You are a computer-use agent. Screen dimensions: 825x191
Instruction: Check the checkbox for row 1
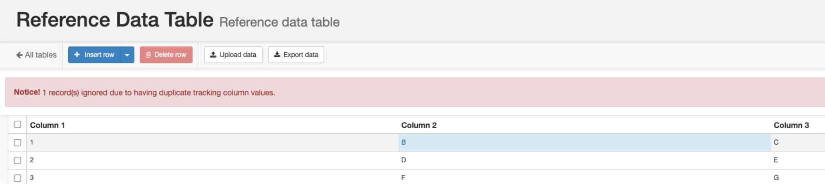17,142
